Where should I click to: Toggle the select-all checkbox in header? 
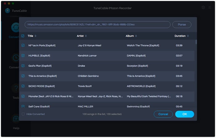pyautogui.click(x=23, y=36)
